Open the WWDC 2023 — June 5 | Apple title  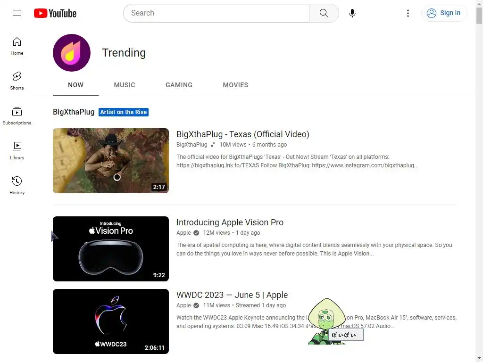232,295
